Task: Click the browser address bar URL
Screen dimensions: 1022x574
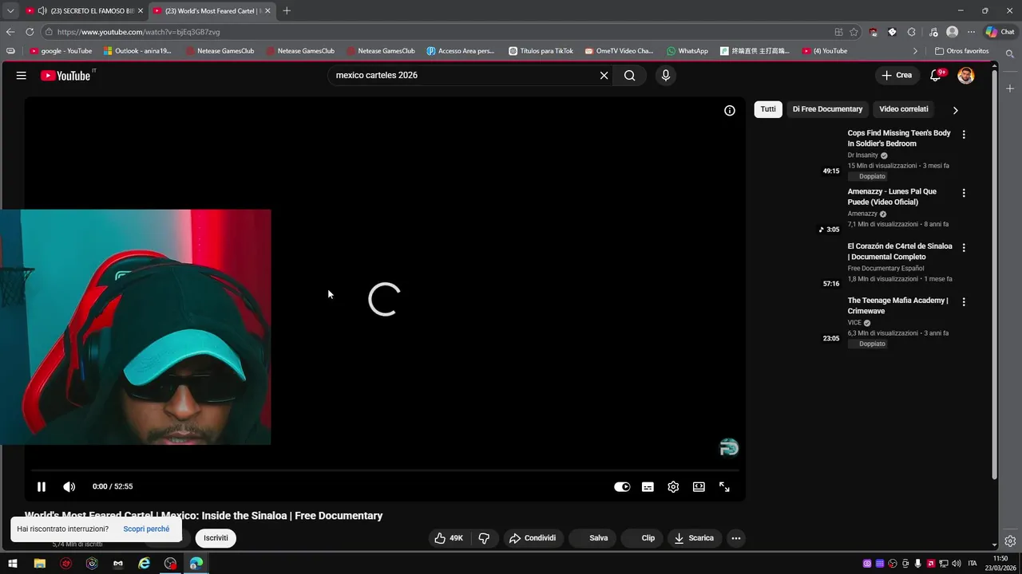Action: coord(138,32)
